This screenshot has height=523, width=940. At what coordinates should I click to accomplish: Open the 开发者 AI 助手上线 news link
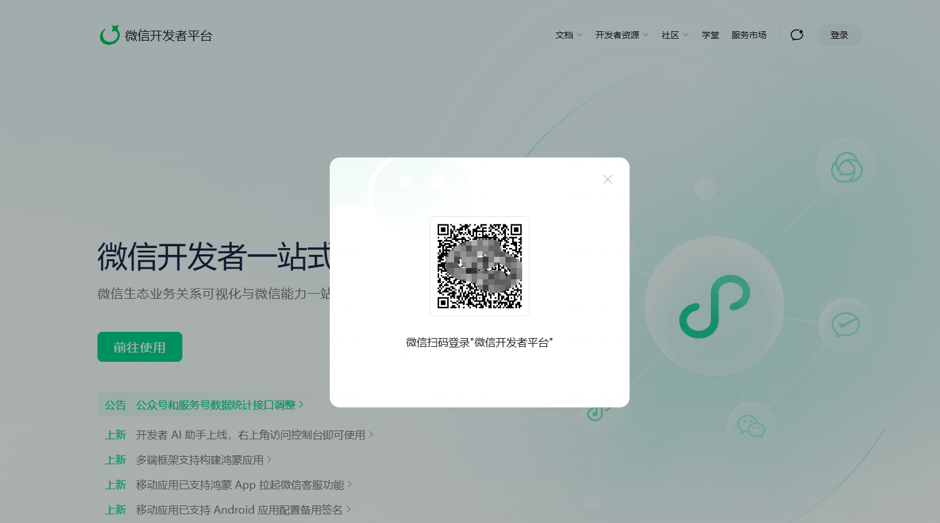click(x=250, y=435)
